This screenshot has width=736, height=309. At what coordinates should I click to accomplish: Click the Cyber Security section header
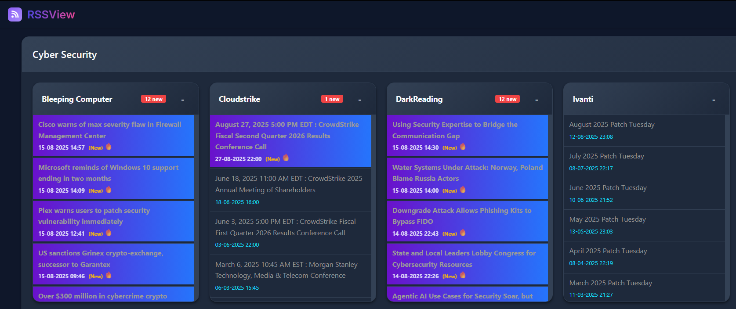pos(65,55)
